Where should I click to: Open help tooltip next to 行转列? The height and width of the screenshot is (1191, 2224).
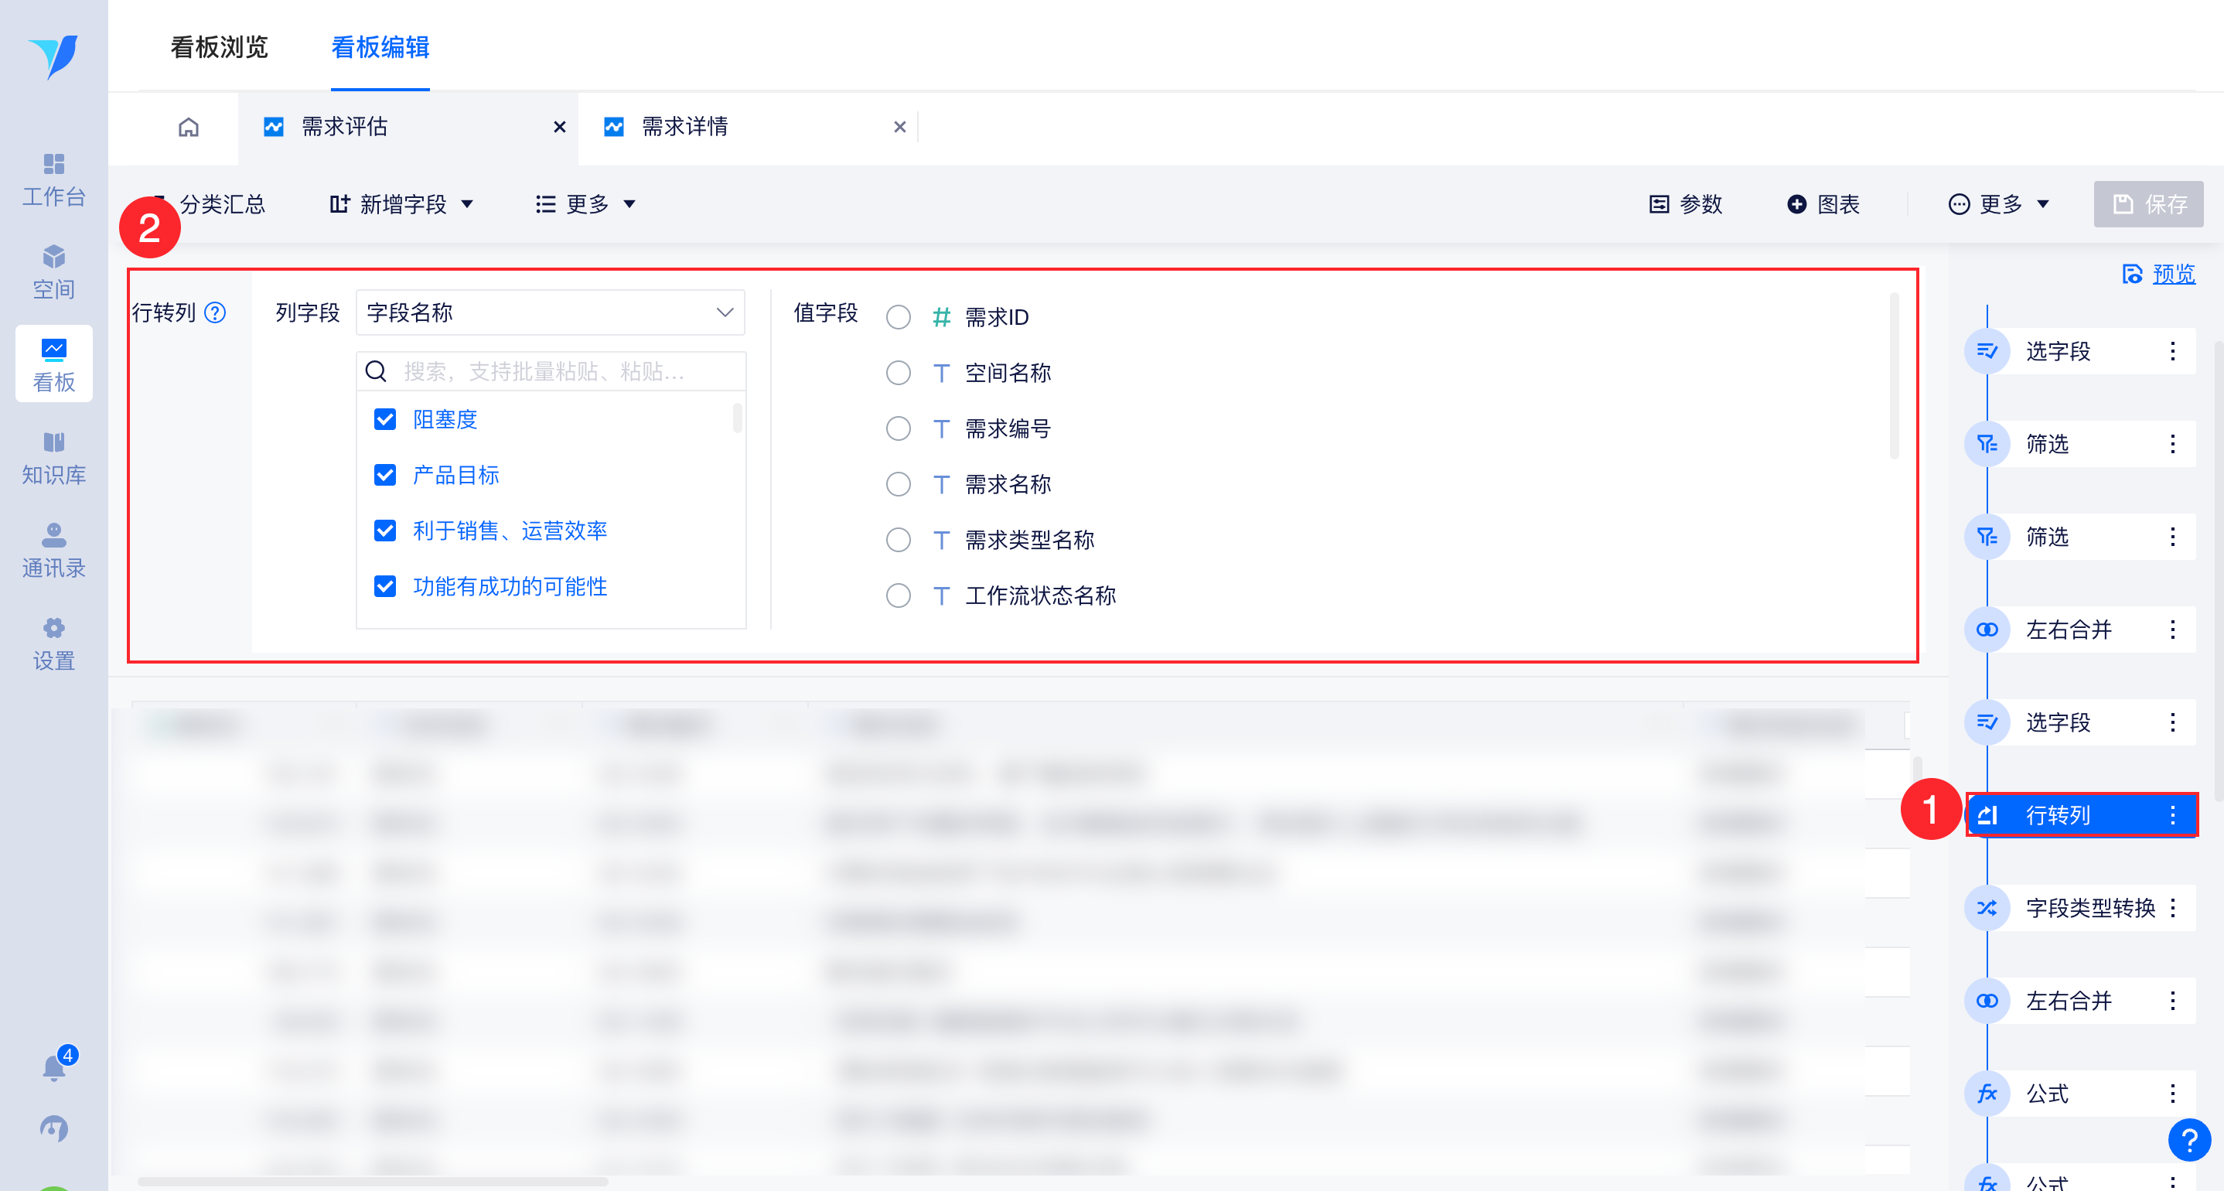point(215,312)
